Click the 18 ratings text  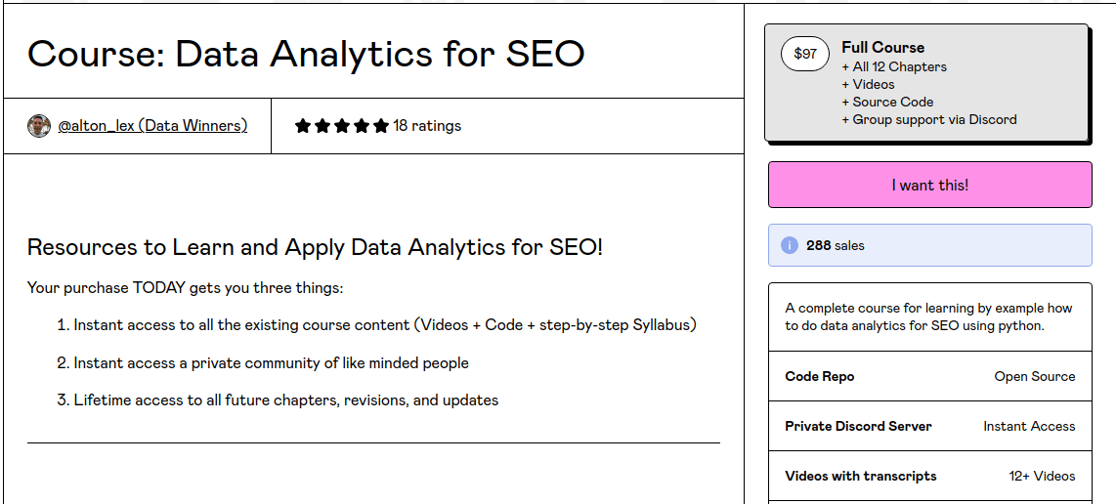tap(427, 126)
